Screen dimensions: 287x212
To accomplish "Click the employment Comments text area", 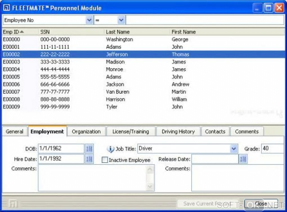I will [92, 178].
